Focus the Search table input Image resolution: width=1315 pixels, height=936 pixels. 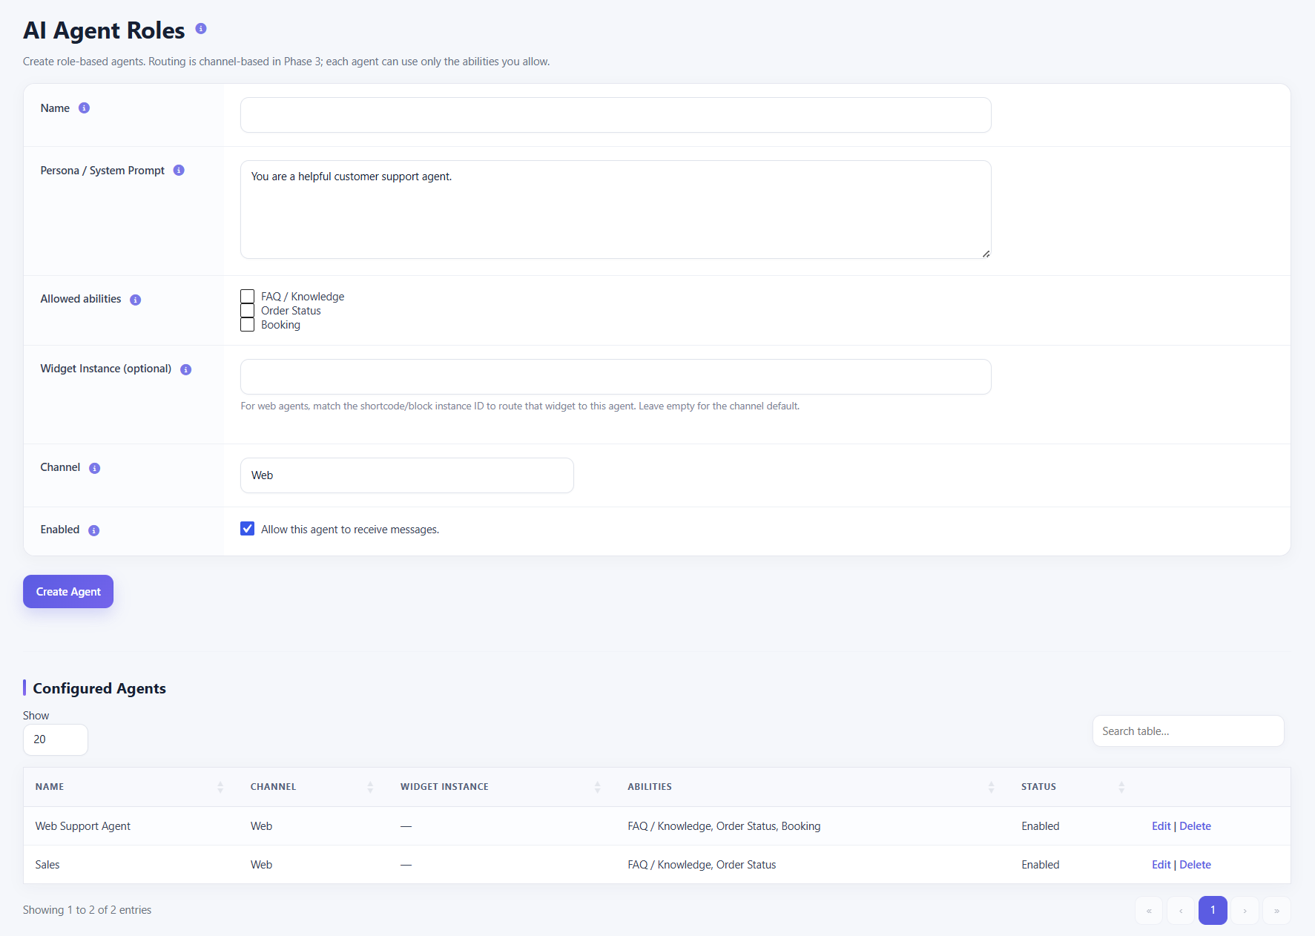tap(1188, 731)
